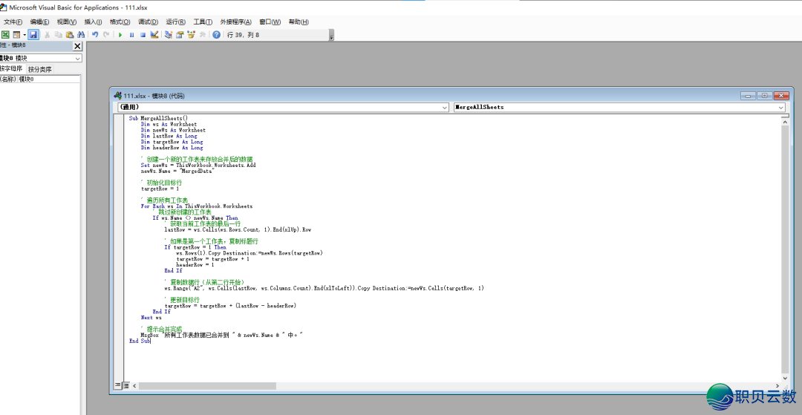The image size is (802, 415).
Task: Save 111.xlsx with the floppy icon
Action: click(33, 35)
